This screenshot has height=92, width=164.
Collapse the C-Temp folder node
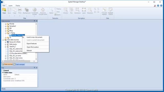(x=6, y=33)
